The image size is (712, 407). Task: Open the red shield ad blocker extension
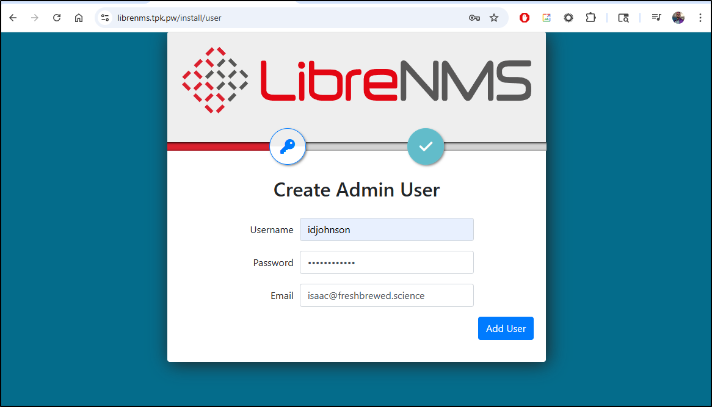[525, 18]
